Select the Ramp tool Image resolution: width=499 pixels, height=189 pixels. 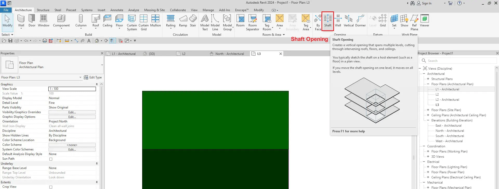tap(183, 21)
